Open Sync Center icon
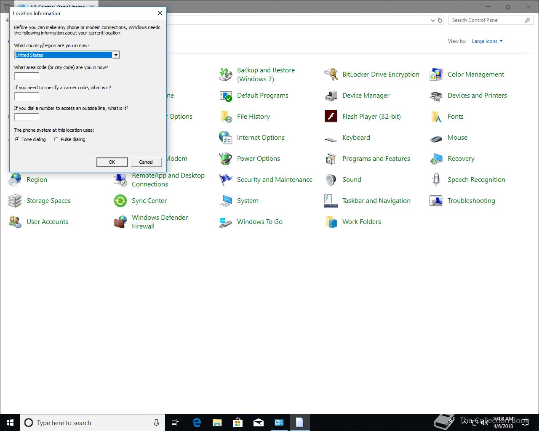 (120, 201)
